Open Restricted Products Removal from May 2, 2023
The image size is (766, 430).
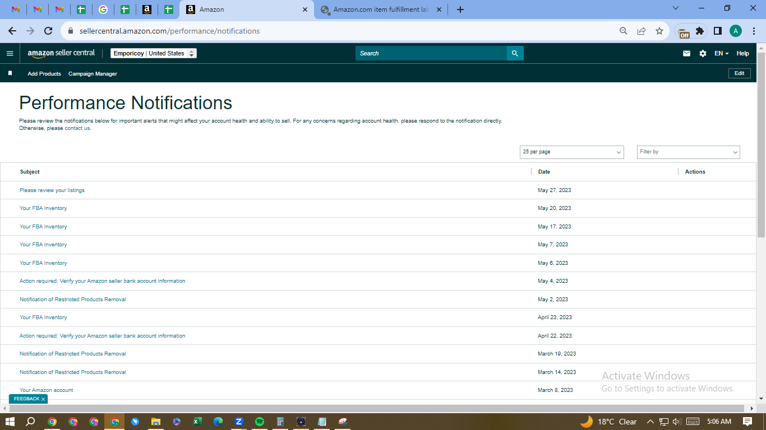pyautogui.click(x=73, y=300)
